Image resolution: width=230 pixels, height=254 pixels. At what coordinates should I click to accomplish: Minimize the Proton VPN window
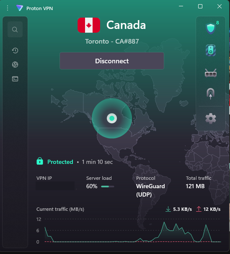pyautogui.click(x=181, y=6)
